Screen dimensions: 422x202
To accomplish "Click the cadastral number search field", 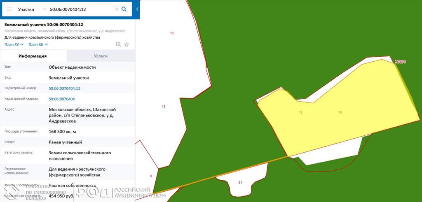I will pos(80,9).
